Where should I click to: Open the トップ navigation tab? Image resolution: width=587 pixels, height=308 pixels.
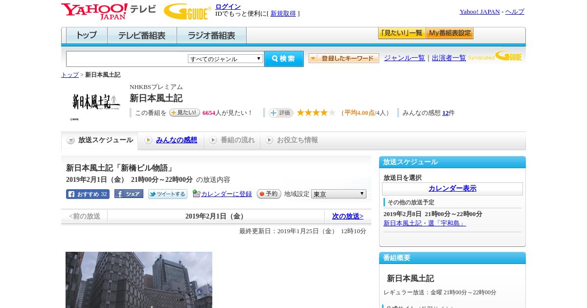[x=87, y=36]
